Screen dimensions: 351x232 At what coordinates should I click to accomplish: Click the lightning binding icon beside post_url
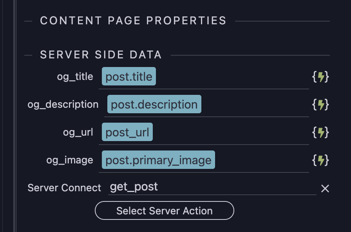[x=321, y=132]
